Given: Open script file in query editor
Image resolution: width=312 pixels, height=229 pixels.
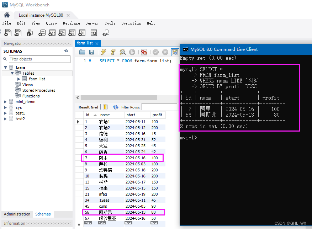Looking at the screenshot, I should (x=82, y=52).
